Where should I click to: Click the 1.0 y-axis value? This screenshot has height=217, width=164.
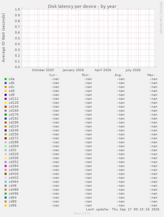[x=17, y=10]
